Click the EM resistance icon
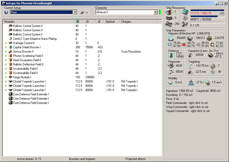The image size is (229, 162). (170, 44)
